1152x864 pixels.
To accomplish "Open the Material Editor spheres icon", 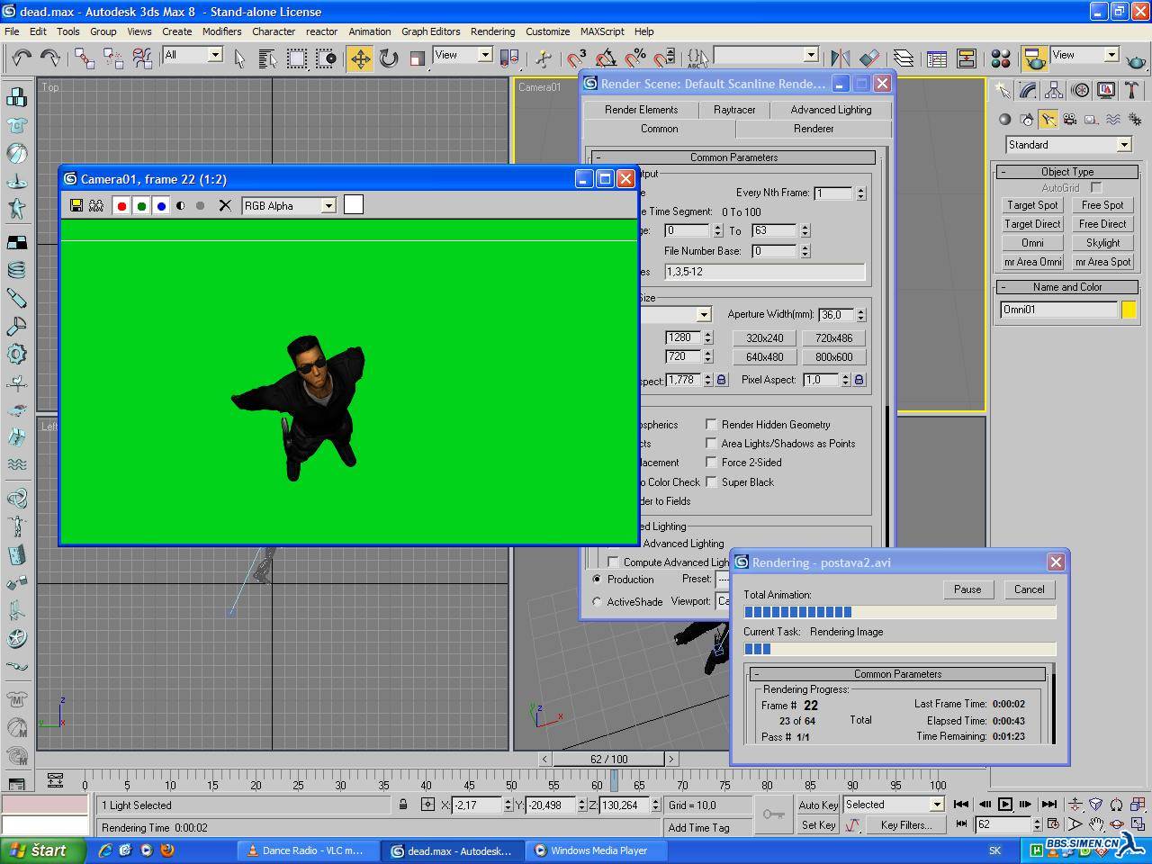I will 1001,58.
